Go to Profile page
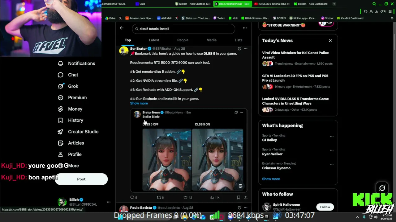This screenshot has height=222, width=396. coord(70,154)
